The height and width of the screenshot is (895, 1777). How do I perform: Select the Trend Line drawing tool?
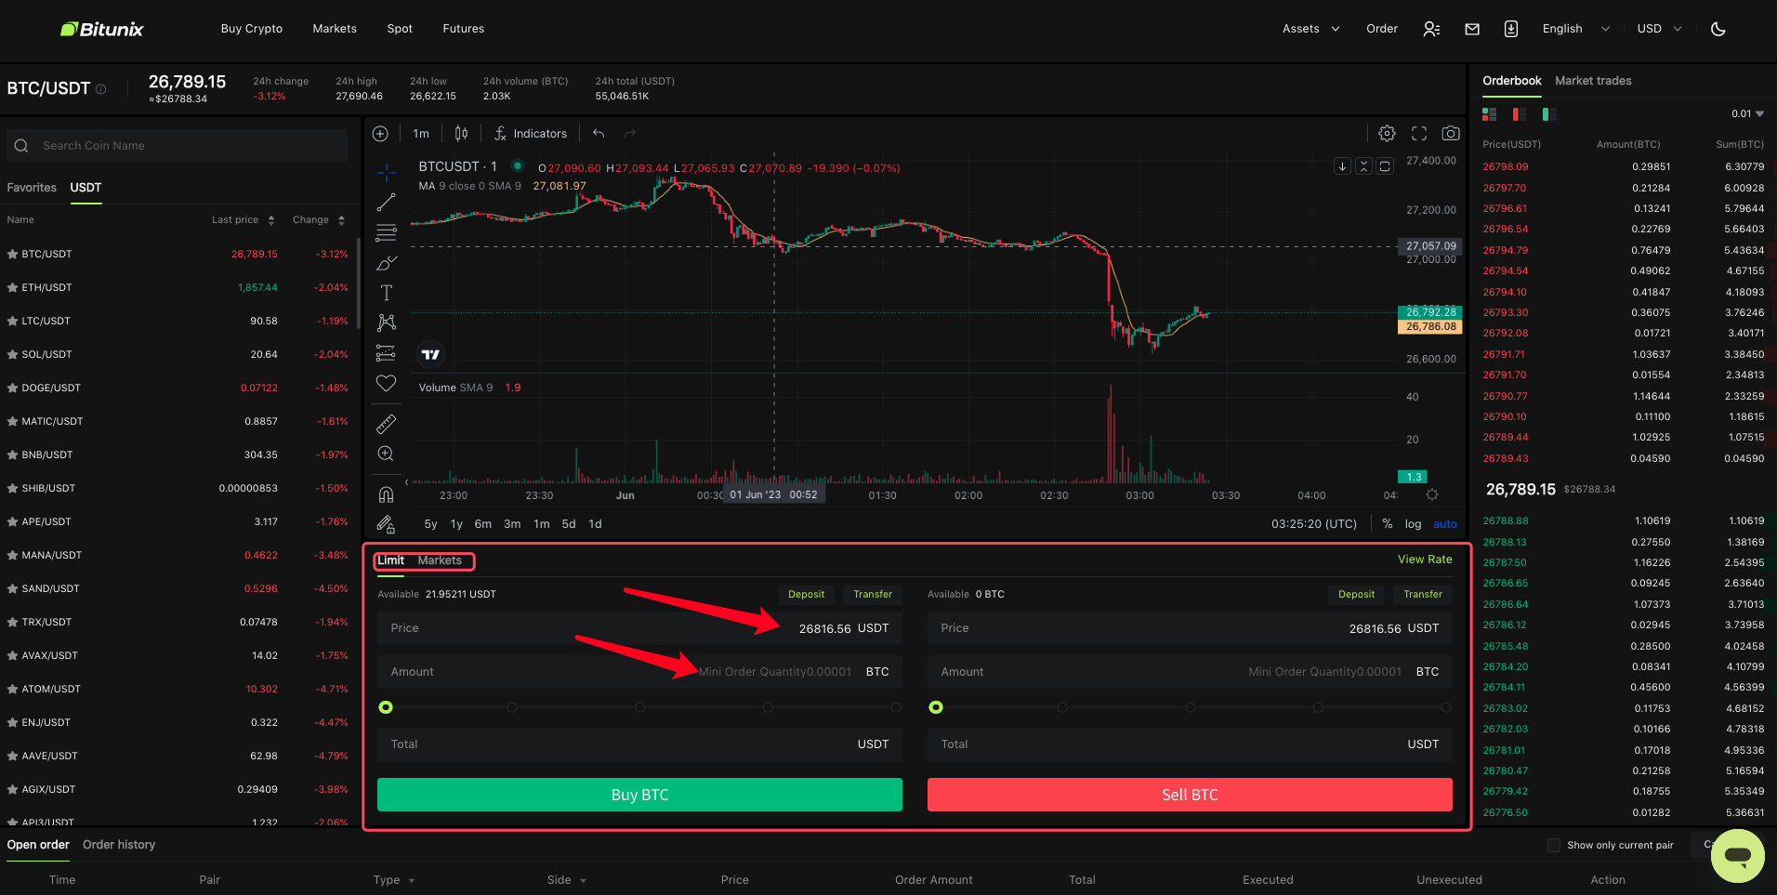(386, 202)
